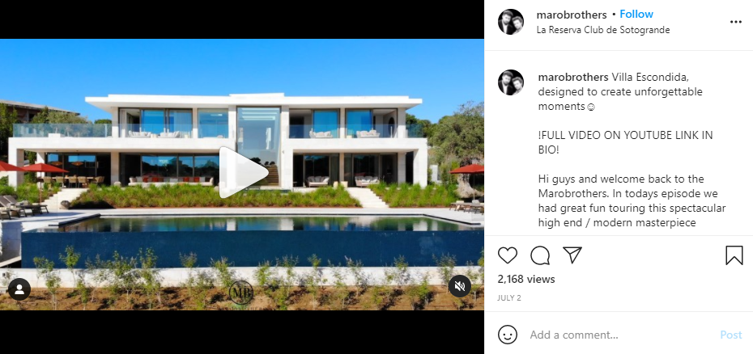
Task: Open marobrothers profile picture in header
Action: pyautogui.click(x=511, y=22)
